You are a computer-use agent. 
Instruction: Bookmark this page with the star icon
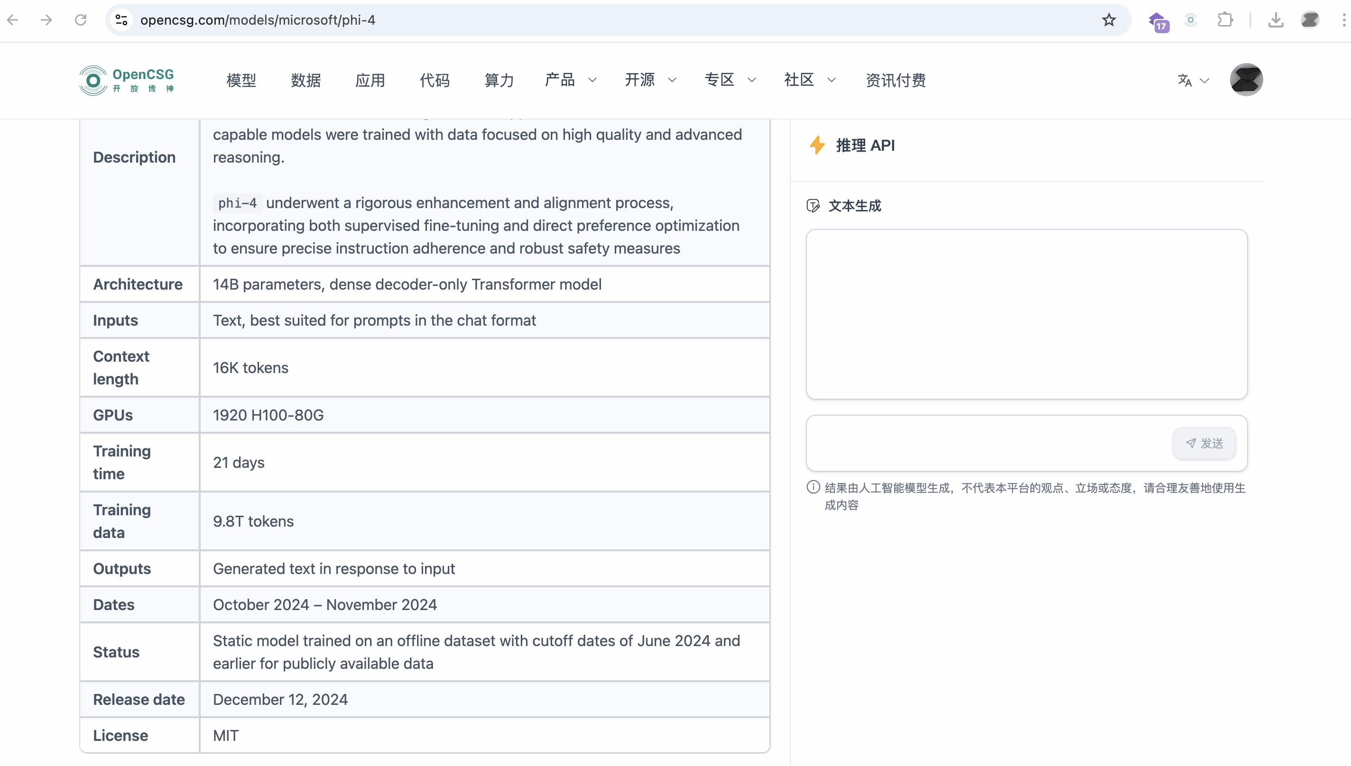tap(1108, 20)
